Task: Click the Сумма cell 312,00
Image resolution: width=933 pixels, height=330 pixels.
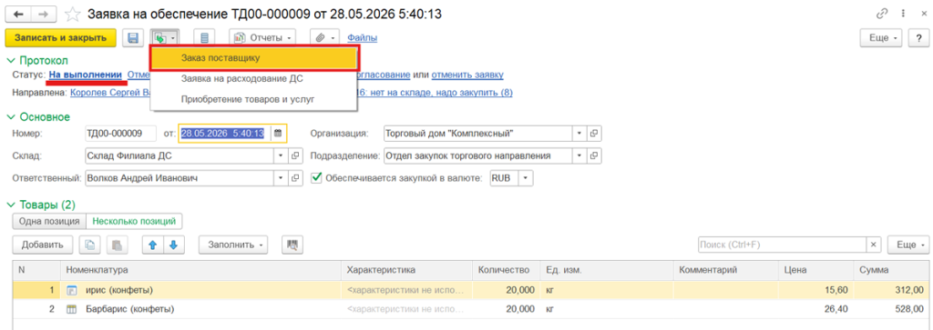Action: point(891,290)
